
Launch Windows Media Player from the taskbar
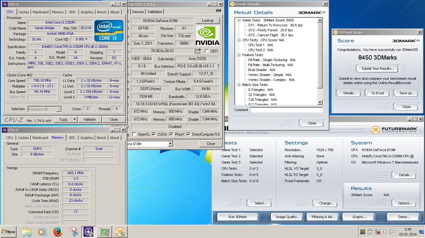42,231
